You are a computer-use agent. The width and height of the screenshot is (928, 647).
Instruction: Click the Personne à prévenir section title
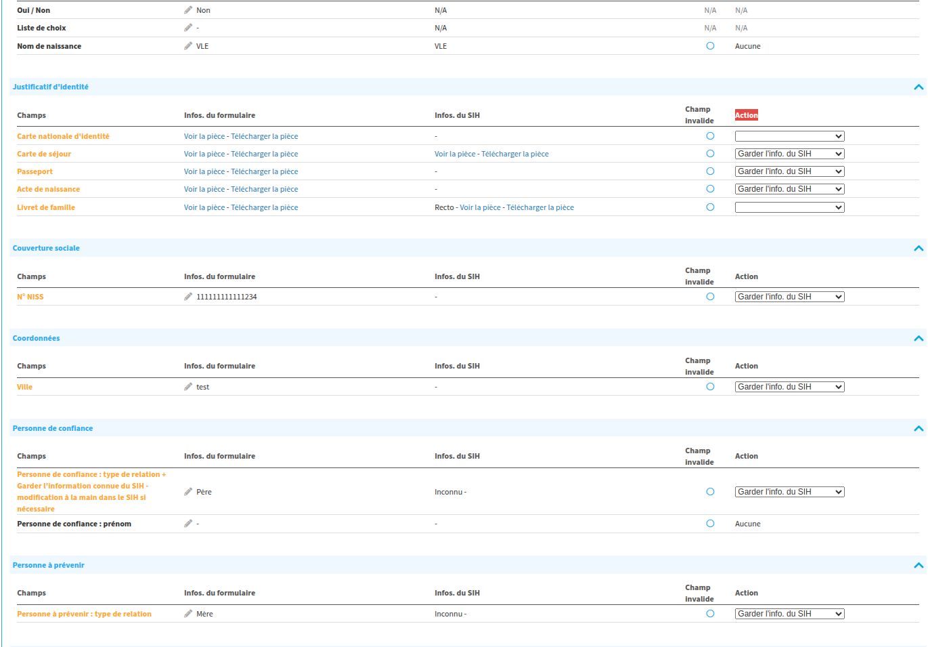(x=48, y=565)
